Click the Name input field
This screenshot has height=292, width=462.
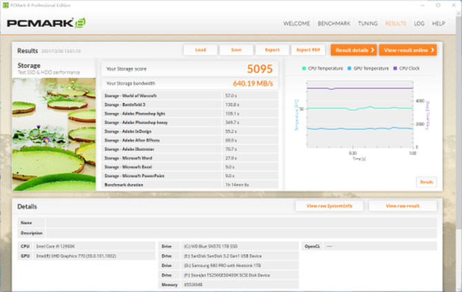(241, 223)
